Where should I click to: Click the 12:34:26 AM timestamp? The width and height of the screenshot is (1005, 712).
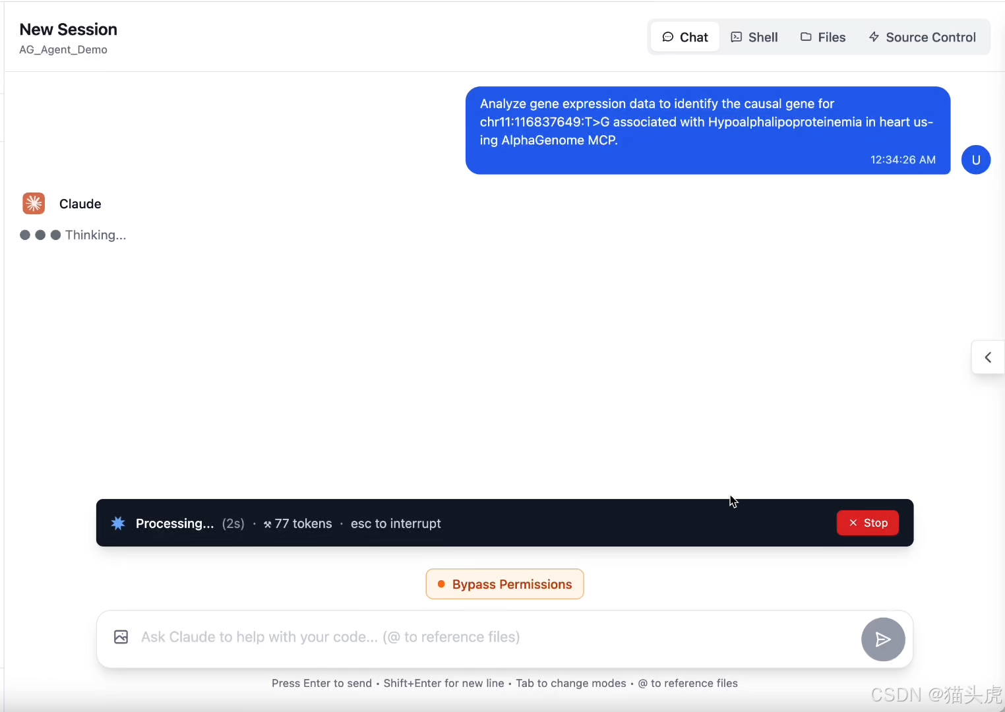(903, 160)
